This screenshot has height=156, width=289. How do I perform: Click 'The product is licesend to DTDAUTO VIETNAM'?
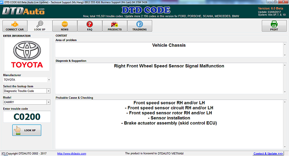click(154, 153)
